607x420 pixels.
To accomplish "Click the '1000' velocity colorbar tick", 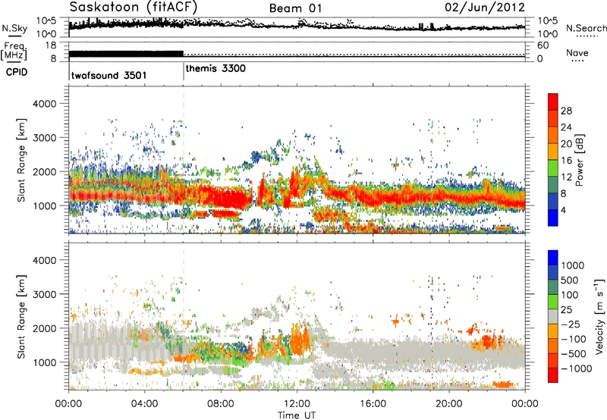I will (572, 265).
